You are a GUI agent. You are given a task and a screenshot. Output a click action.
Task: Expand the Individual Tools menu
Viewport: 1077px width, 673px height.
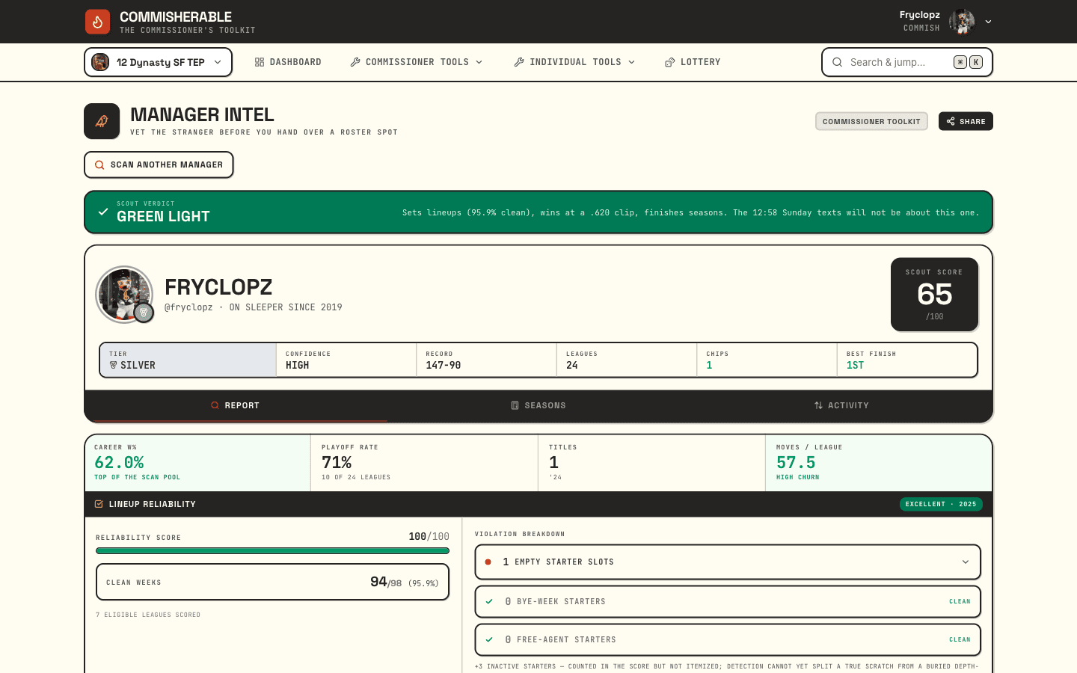point(574,62)
